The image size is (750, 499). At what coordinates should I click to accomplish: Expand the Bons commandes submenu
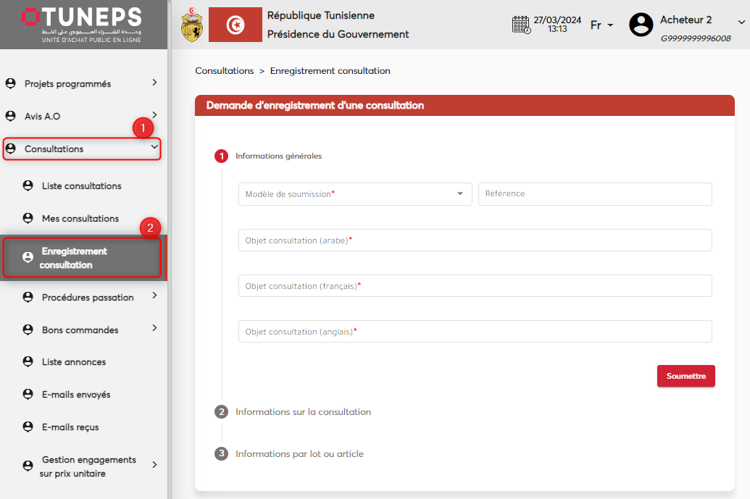pos(154,329)
